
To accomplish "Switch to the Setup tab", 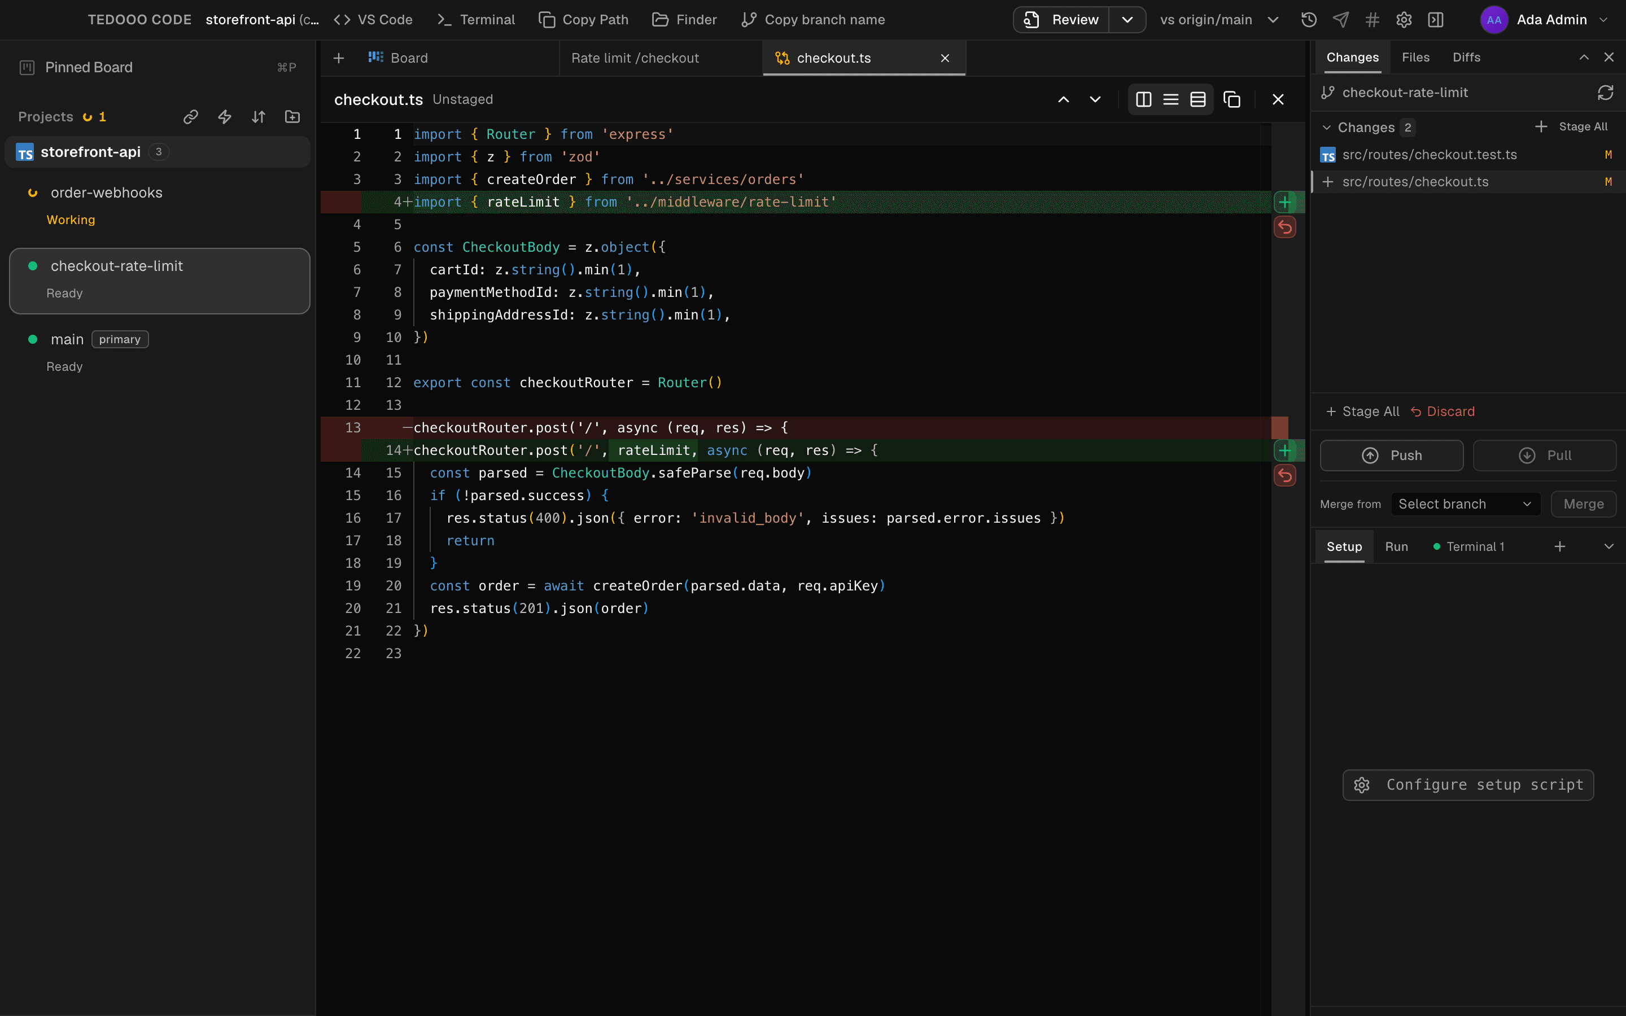I will coord(1344,547).
